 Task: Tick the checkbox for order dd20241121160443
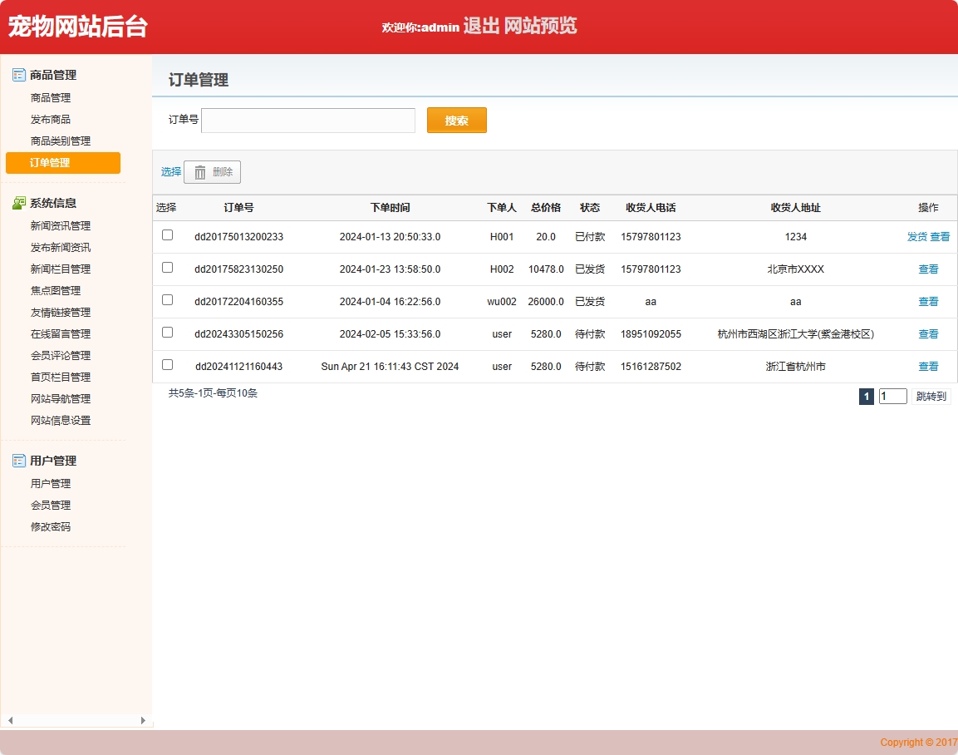point(167,365)
